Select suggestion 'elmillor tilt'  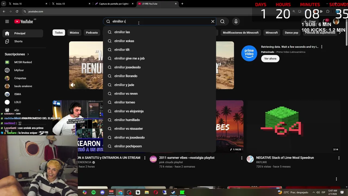(x=159, y=50)
